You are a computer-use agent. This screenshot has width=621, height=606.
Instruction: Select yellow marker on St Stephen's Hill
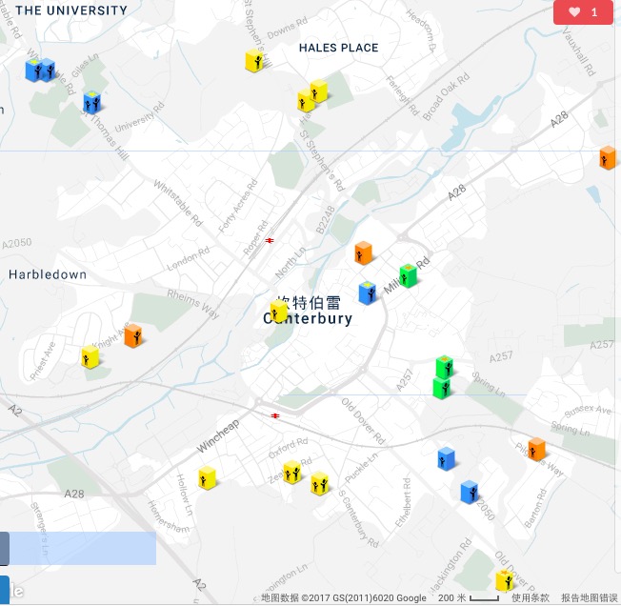pyautogui.click(x=254, y=61)
